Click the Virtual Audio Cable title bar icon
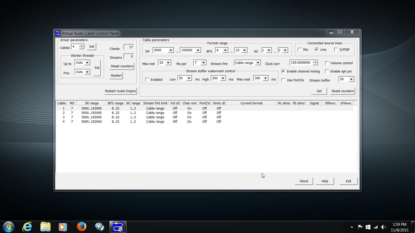Screen dimensions: 415x233 (58, 33)
